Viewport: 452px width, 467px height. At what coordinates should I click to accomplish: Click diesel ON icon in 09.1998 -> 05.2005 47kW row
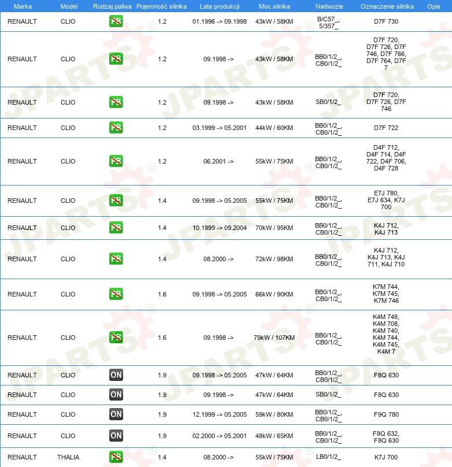[116, 375]
